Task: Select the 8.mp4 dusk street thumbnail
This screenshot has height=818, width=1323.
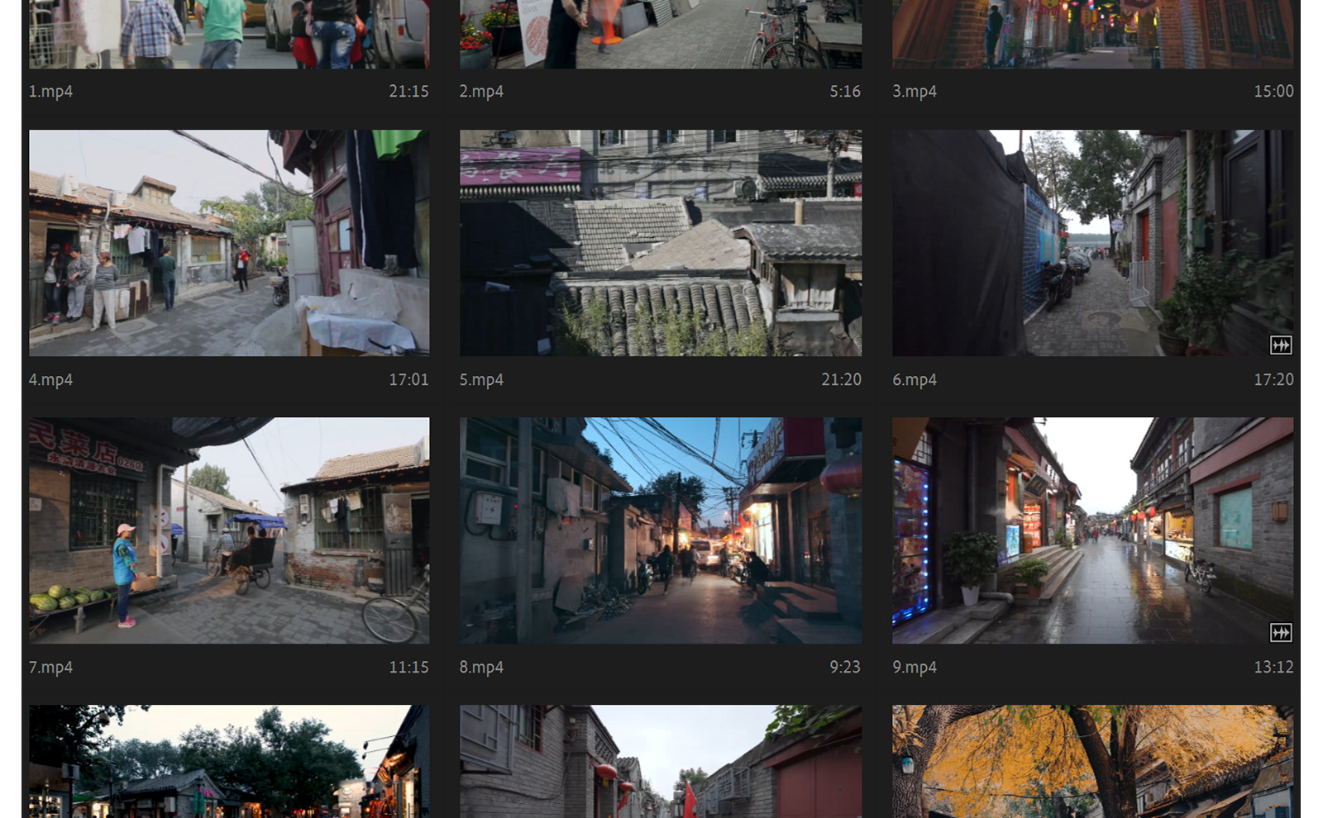Action: point(661,530)
